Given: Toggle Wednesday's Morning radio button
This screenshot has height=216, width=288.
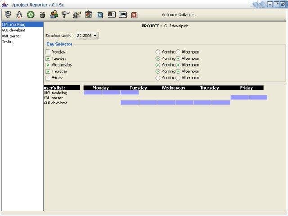Looking at the screenshot, I should tap(157, 65).
